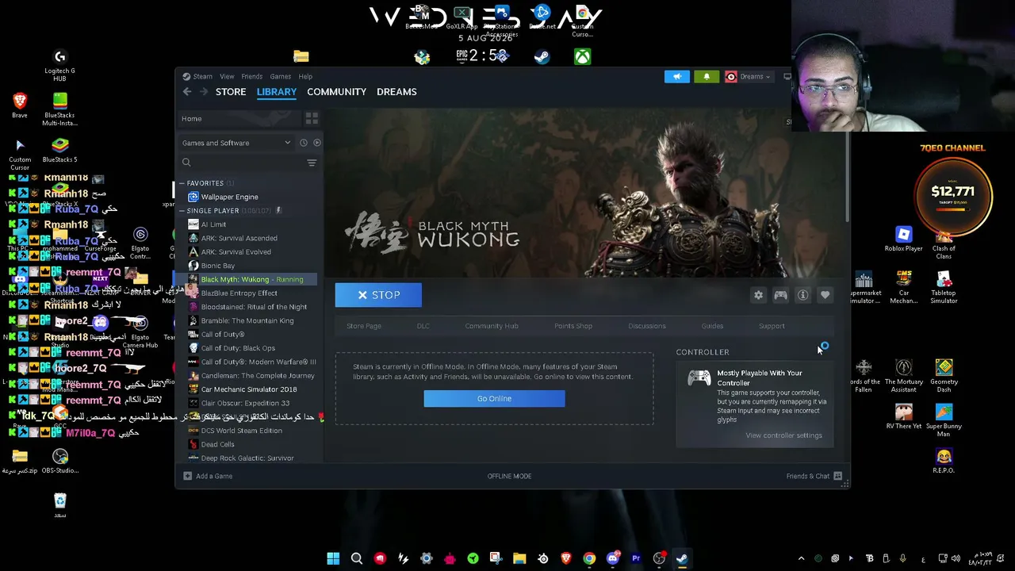The height and width of the screenshot is (571, 1015).
Task: Open the library advanced filter options icon
Action: coord(312,163)
